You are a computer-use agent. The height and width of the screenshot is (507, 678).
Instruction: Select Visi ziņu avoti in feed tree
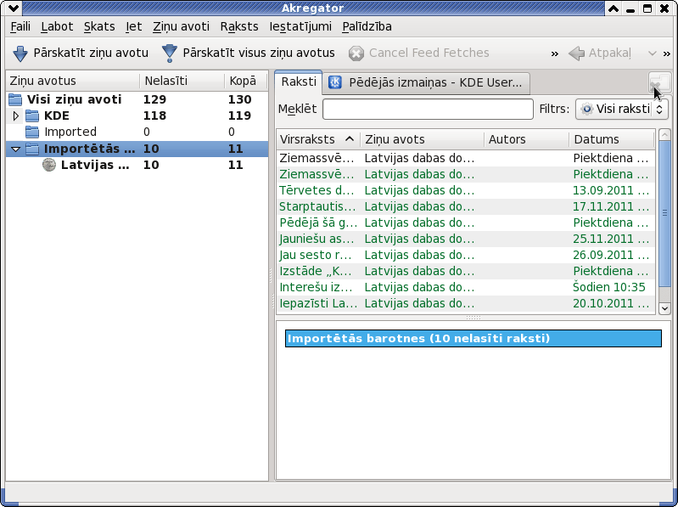(137, 99)
